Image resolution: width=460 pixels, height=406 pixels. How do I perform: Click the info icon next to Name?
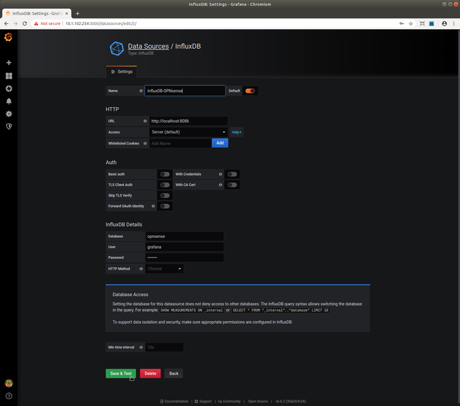(x=141, y=91)
